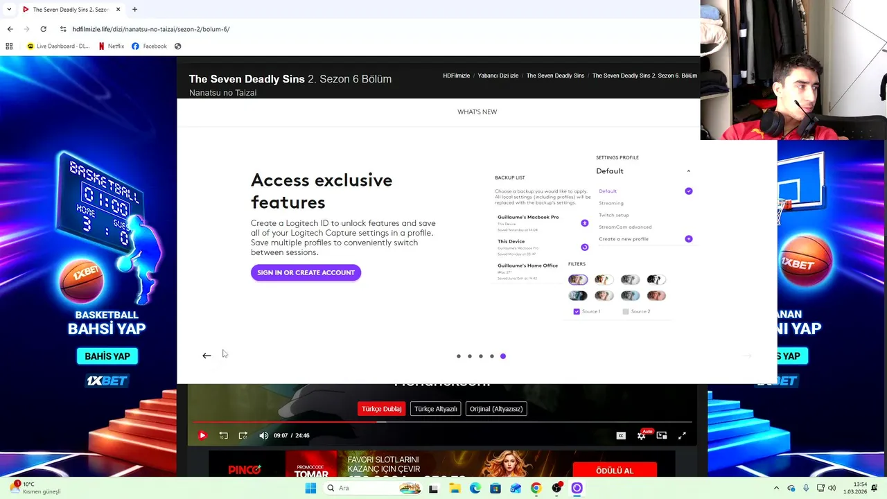Click the taskbar search box Ara
The width and height of the screenshot is (887, 499).
coord(373,488)
